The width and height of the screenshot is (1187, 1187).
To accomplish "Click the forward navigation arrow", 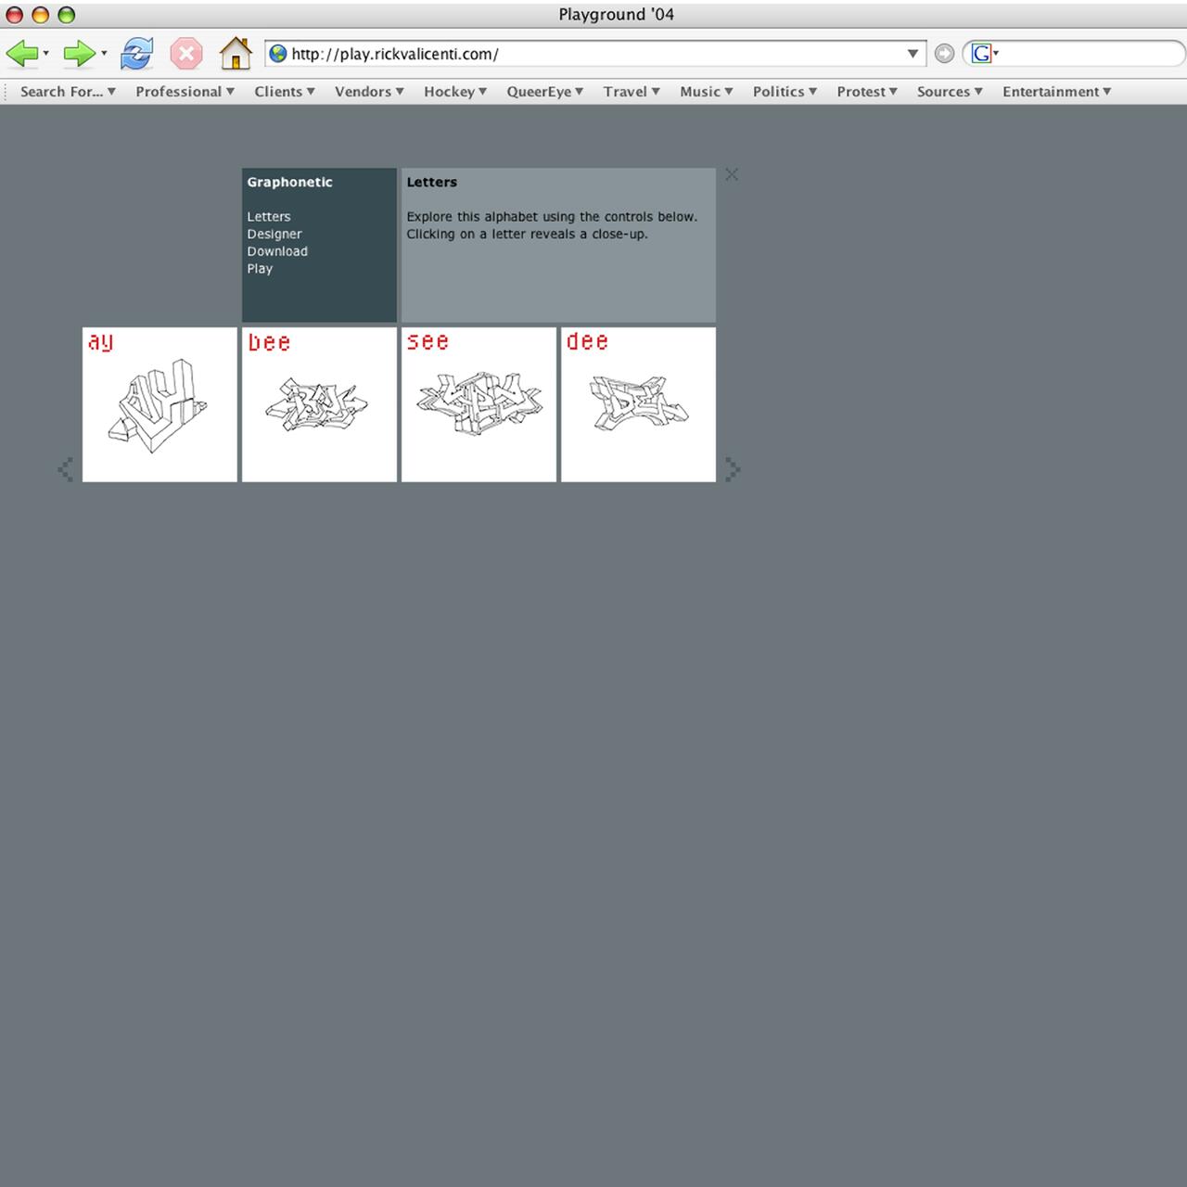I will 79,54.
